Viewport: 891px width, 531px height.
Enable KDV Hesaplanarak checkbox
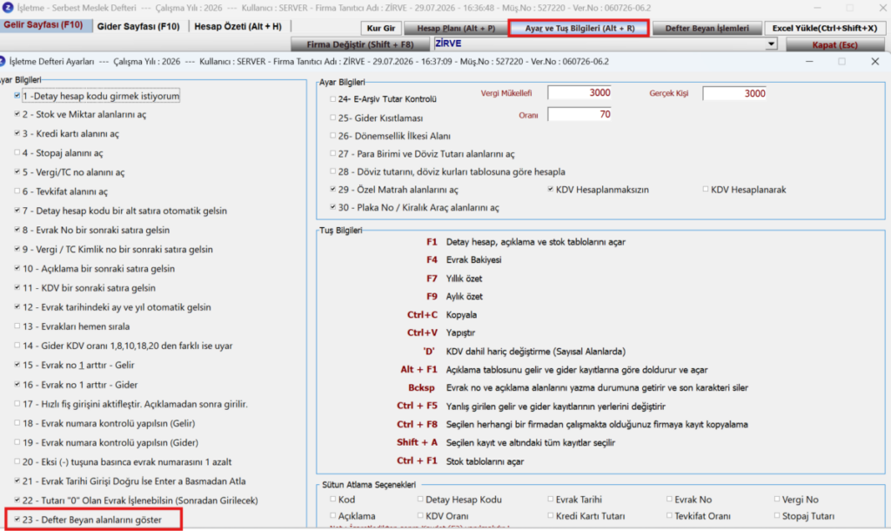click(706, 189)
